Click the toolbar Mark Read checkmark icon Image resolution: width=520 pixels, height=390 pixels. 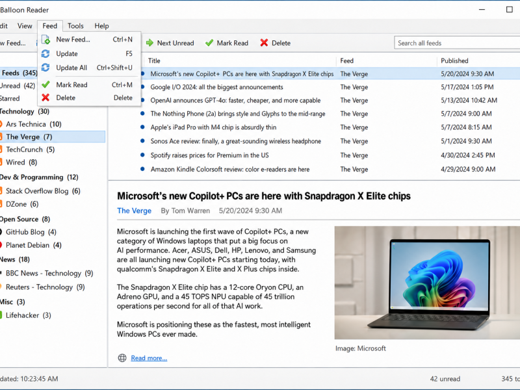[x=209, y=43]
